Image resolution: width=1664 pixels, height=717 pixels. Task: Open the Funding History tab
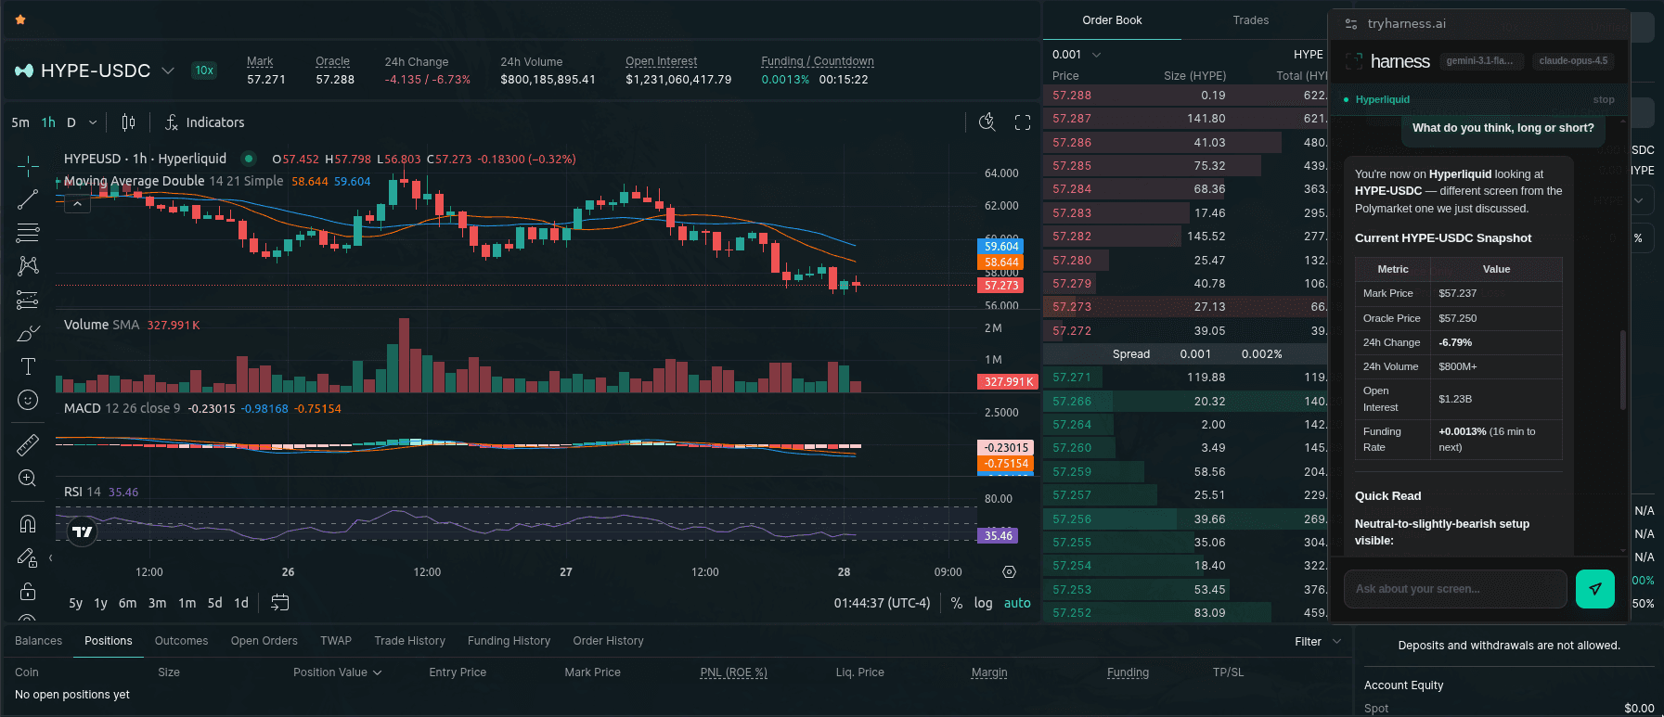point(509,641)
